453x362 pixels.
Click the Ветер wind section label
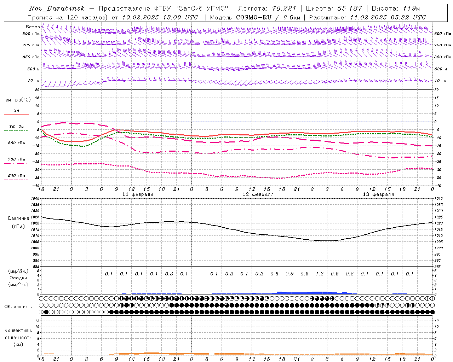[33, 27]
